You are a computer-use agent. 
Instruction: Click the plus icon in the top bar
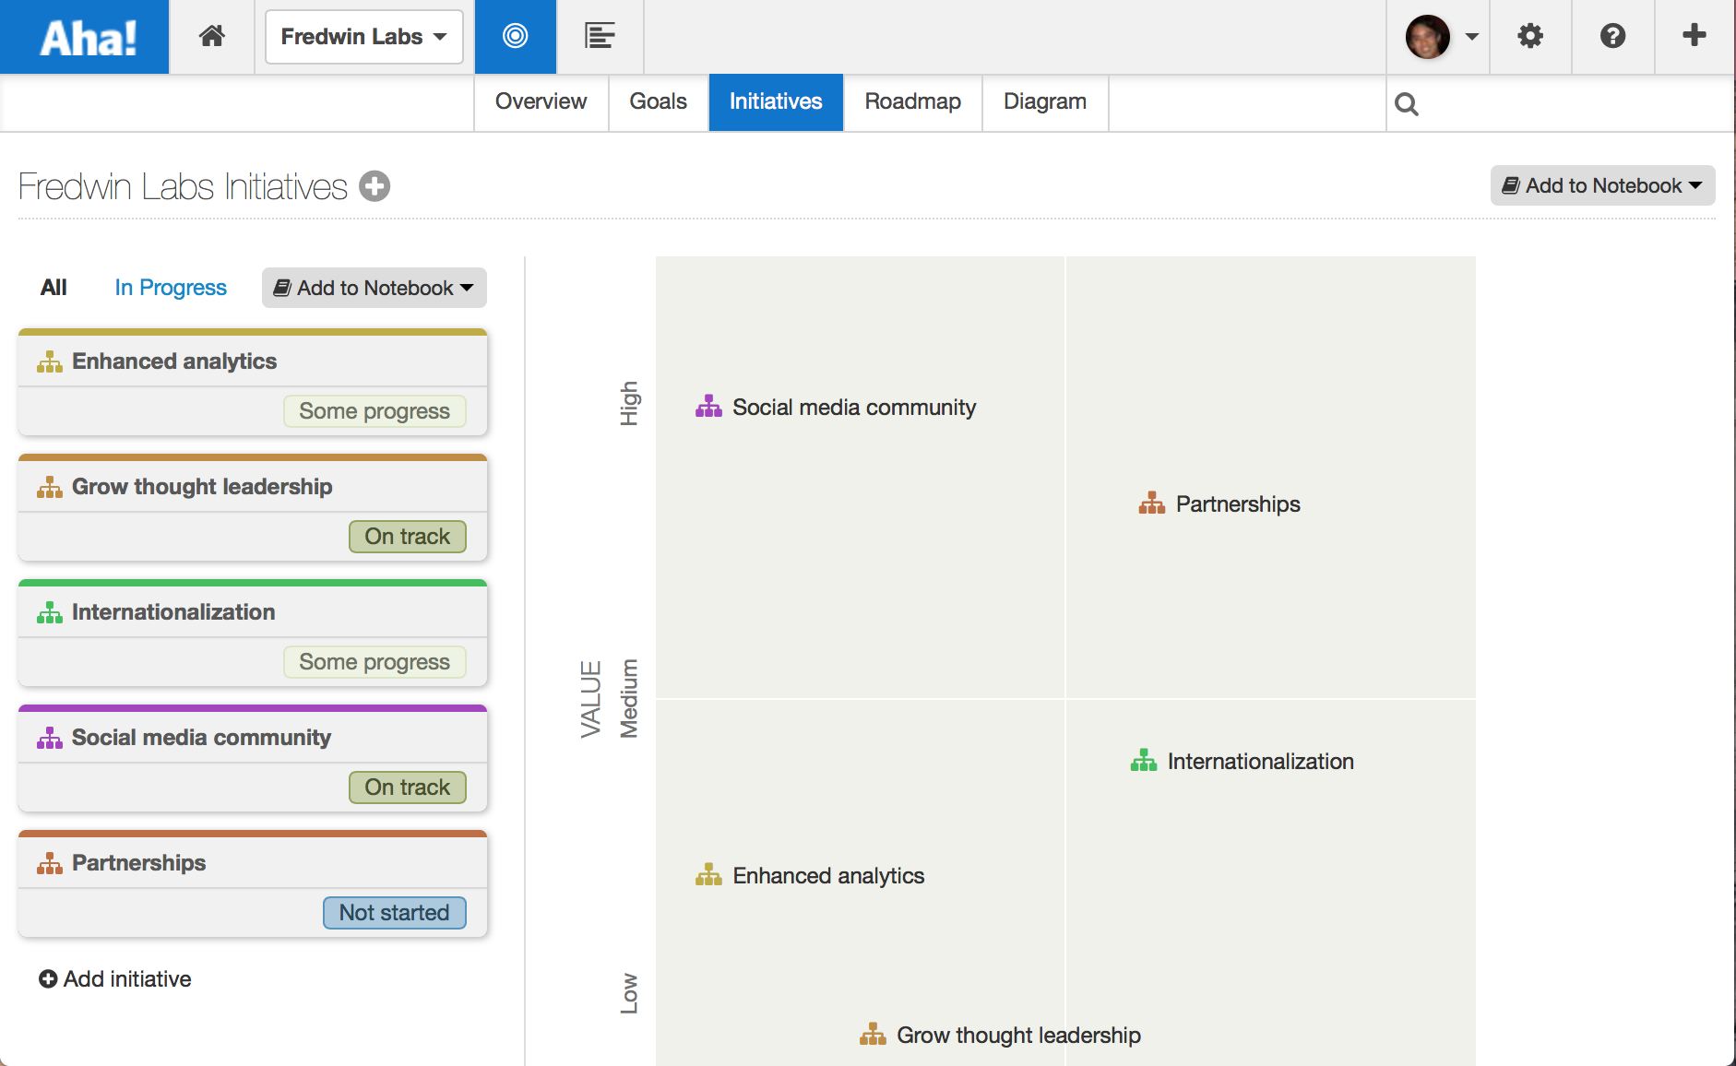(1694, 36)
